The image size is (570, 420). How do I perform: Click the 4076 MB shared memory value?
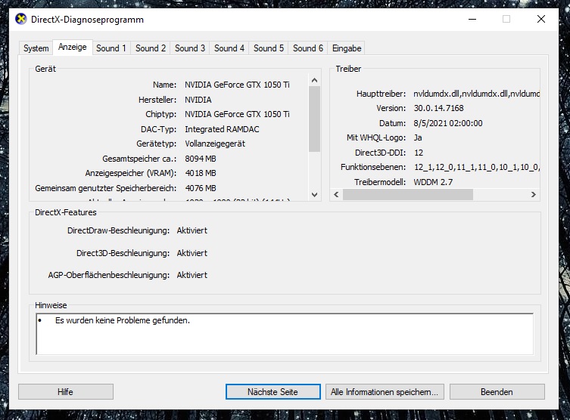(201, 188)
